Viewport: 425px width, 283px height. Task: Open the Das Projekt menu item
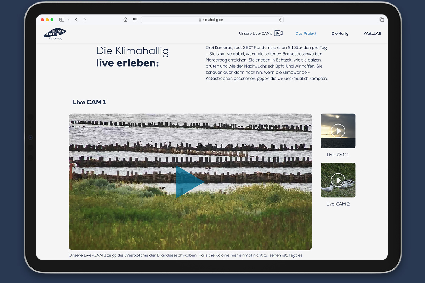(306, 34)
